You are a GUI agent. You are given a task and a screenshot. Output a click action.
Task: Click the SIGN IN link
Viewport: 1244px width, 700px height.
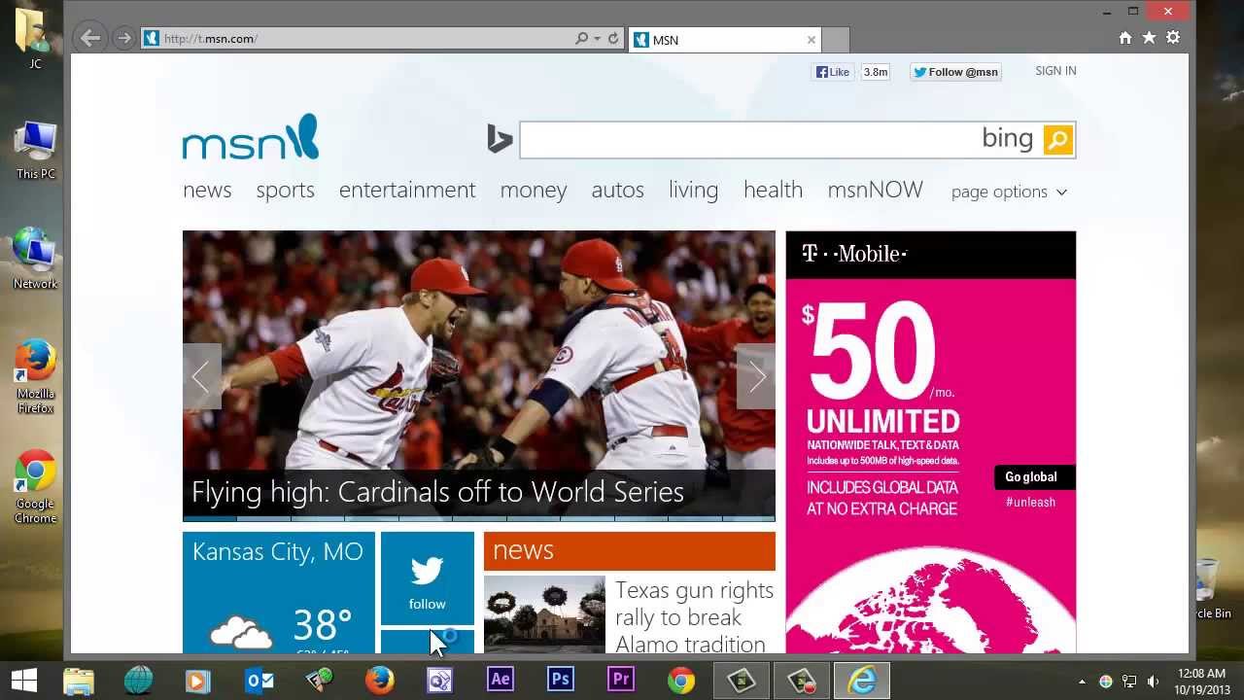(x=1055, y=71)
